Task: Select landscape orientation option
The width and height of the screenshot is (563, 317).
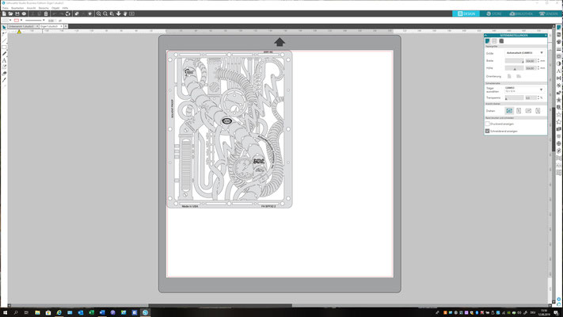Action: coord(519,76)
